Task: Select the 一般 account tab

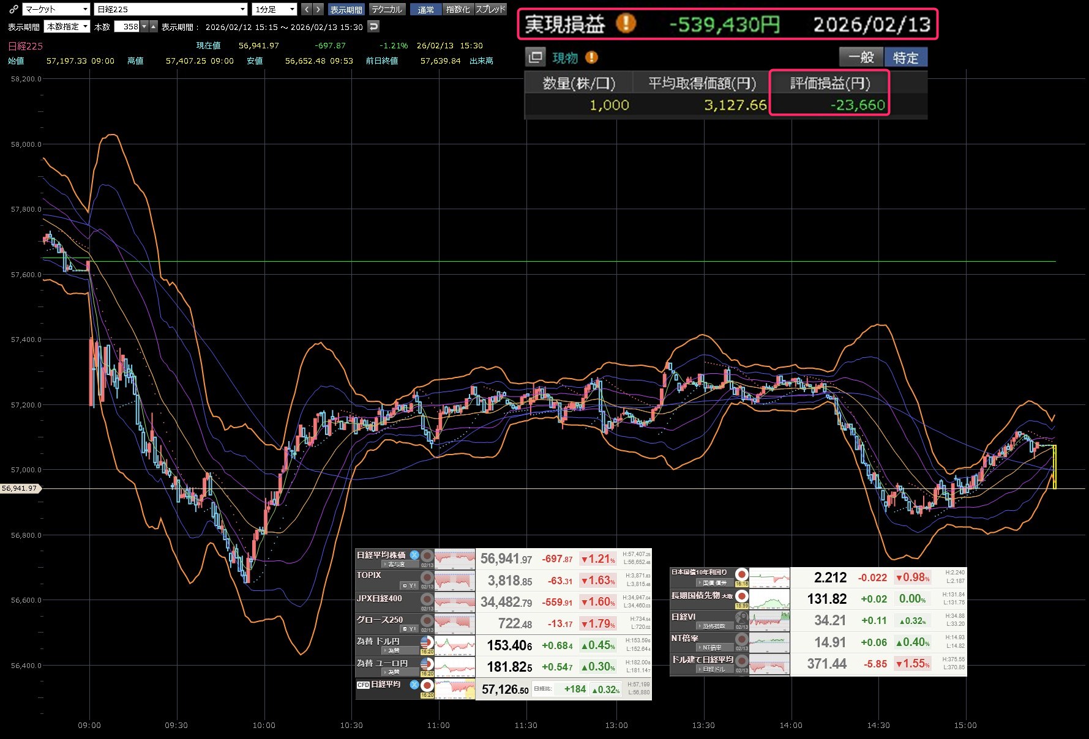Action: click(x=861, y=58)
